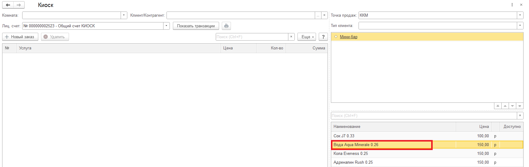Expand the Лиц. счет dropdown
The image size is (529, 167).
click(166, 26)
